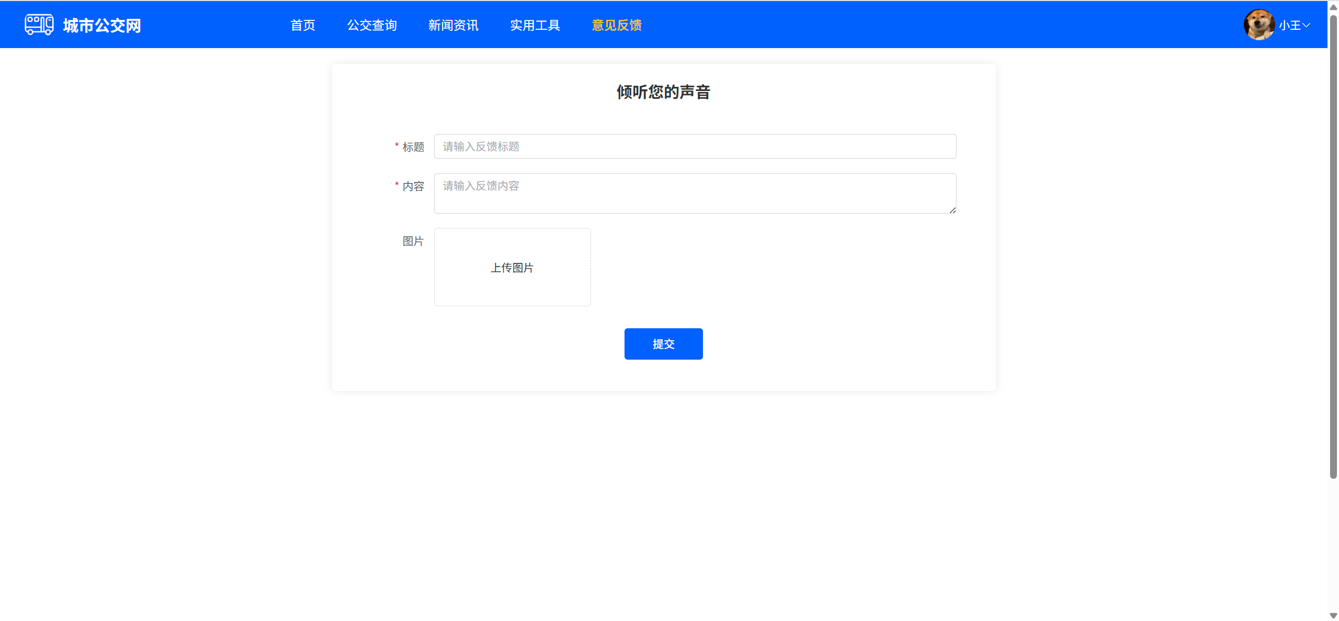The height and width of the screenshot is (621, 1339).
Task: Open the 公交查询 menu item
Action: 372,25
